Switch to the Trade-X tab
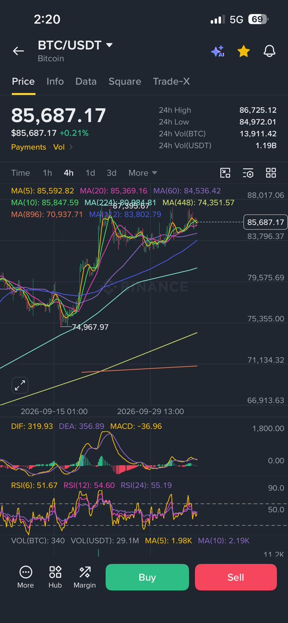Image resolution: width=288 pixels, height=623 pixels. [171, 82]
